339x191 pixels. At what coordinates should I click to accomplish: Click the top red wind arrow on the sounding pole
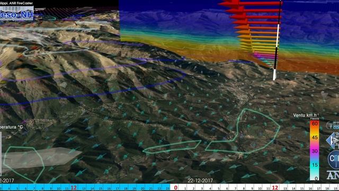tap(251, 4)
